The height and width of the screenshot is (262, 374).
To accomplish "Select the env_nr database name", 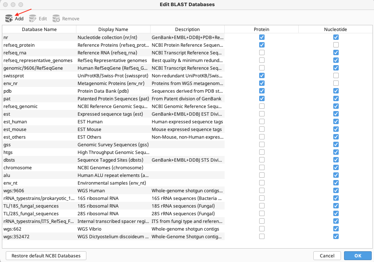I will pos(39,83).
